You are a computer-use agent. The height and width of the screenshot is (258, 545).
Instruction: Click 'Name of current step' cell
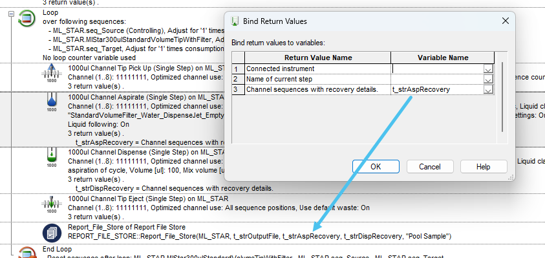tap(317, 80)
